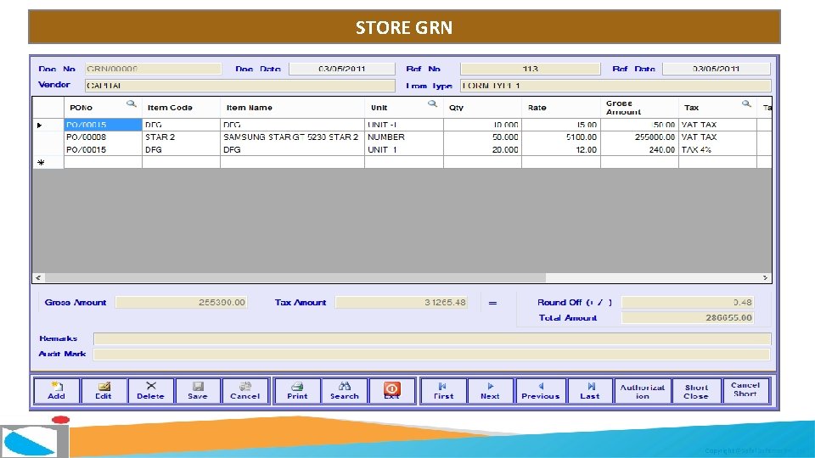
Task: Click the Audit Mark input field
Action: (x=432, y=355)
